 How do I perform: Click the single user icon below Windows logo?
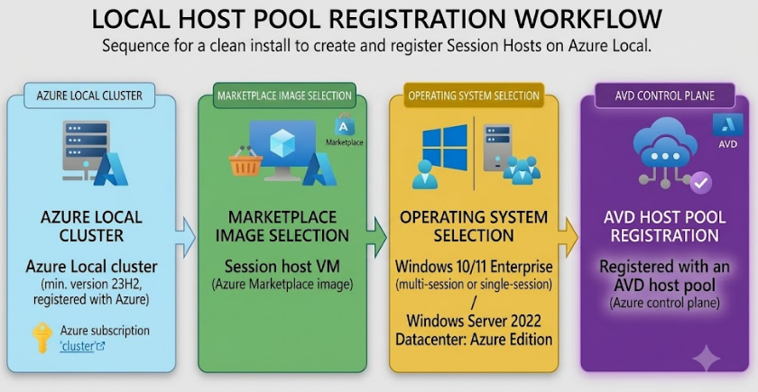click(425, 174)
